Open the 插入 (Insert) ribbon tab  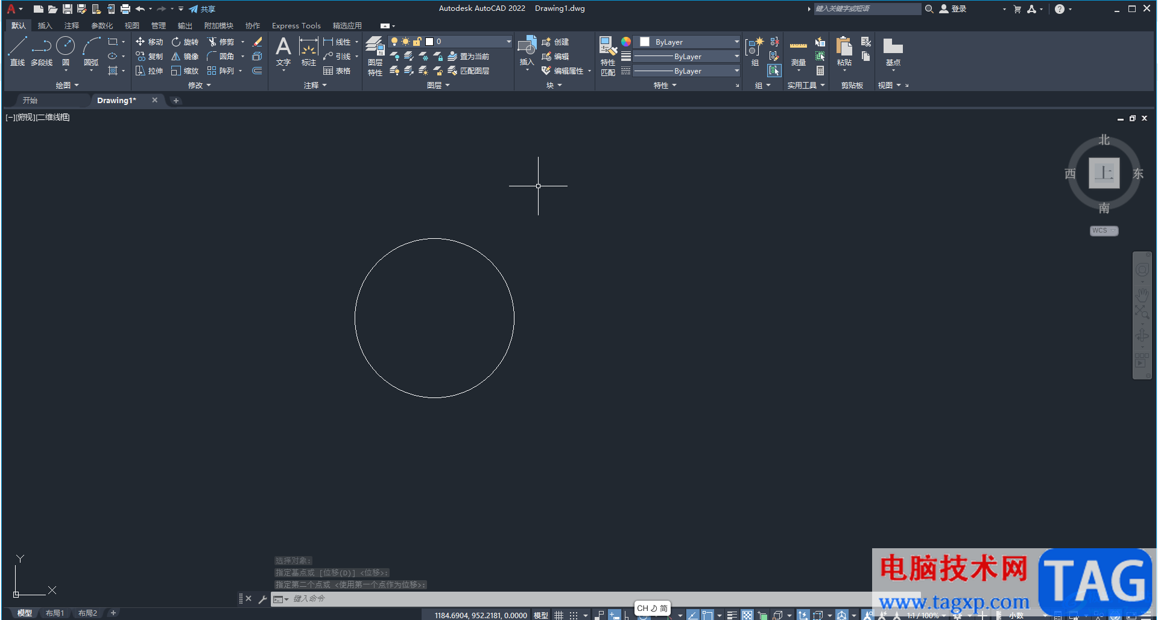pyautogui.click(x=45, y=25)
